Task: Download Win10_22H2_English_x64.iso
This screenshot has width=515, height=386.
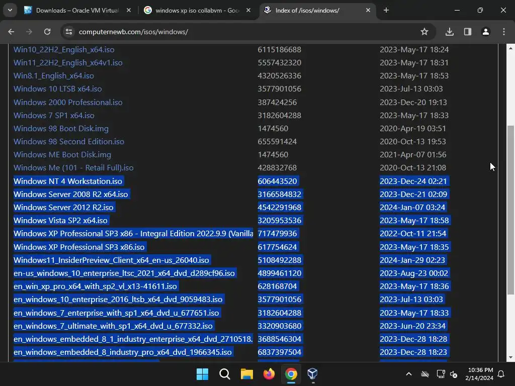Action: coord(64,50)
